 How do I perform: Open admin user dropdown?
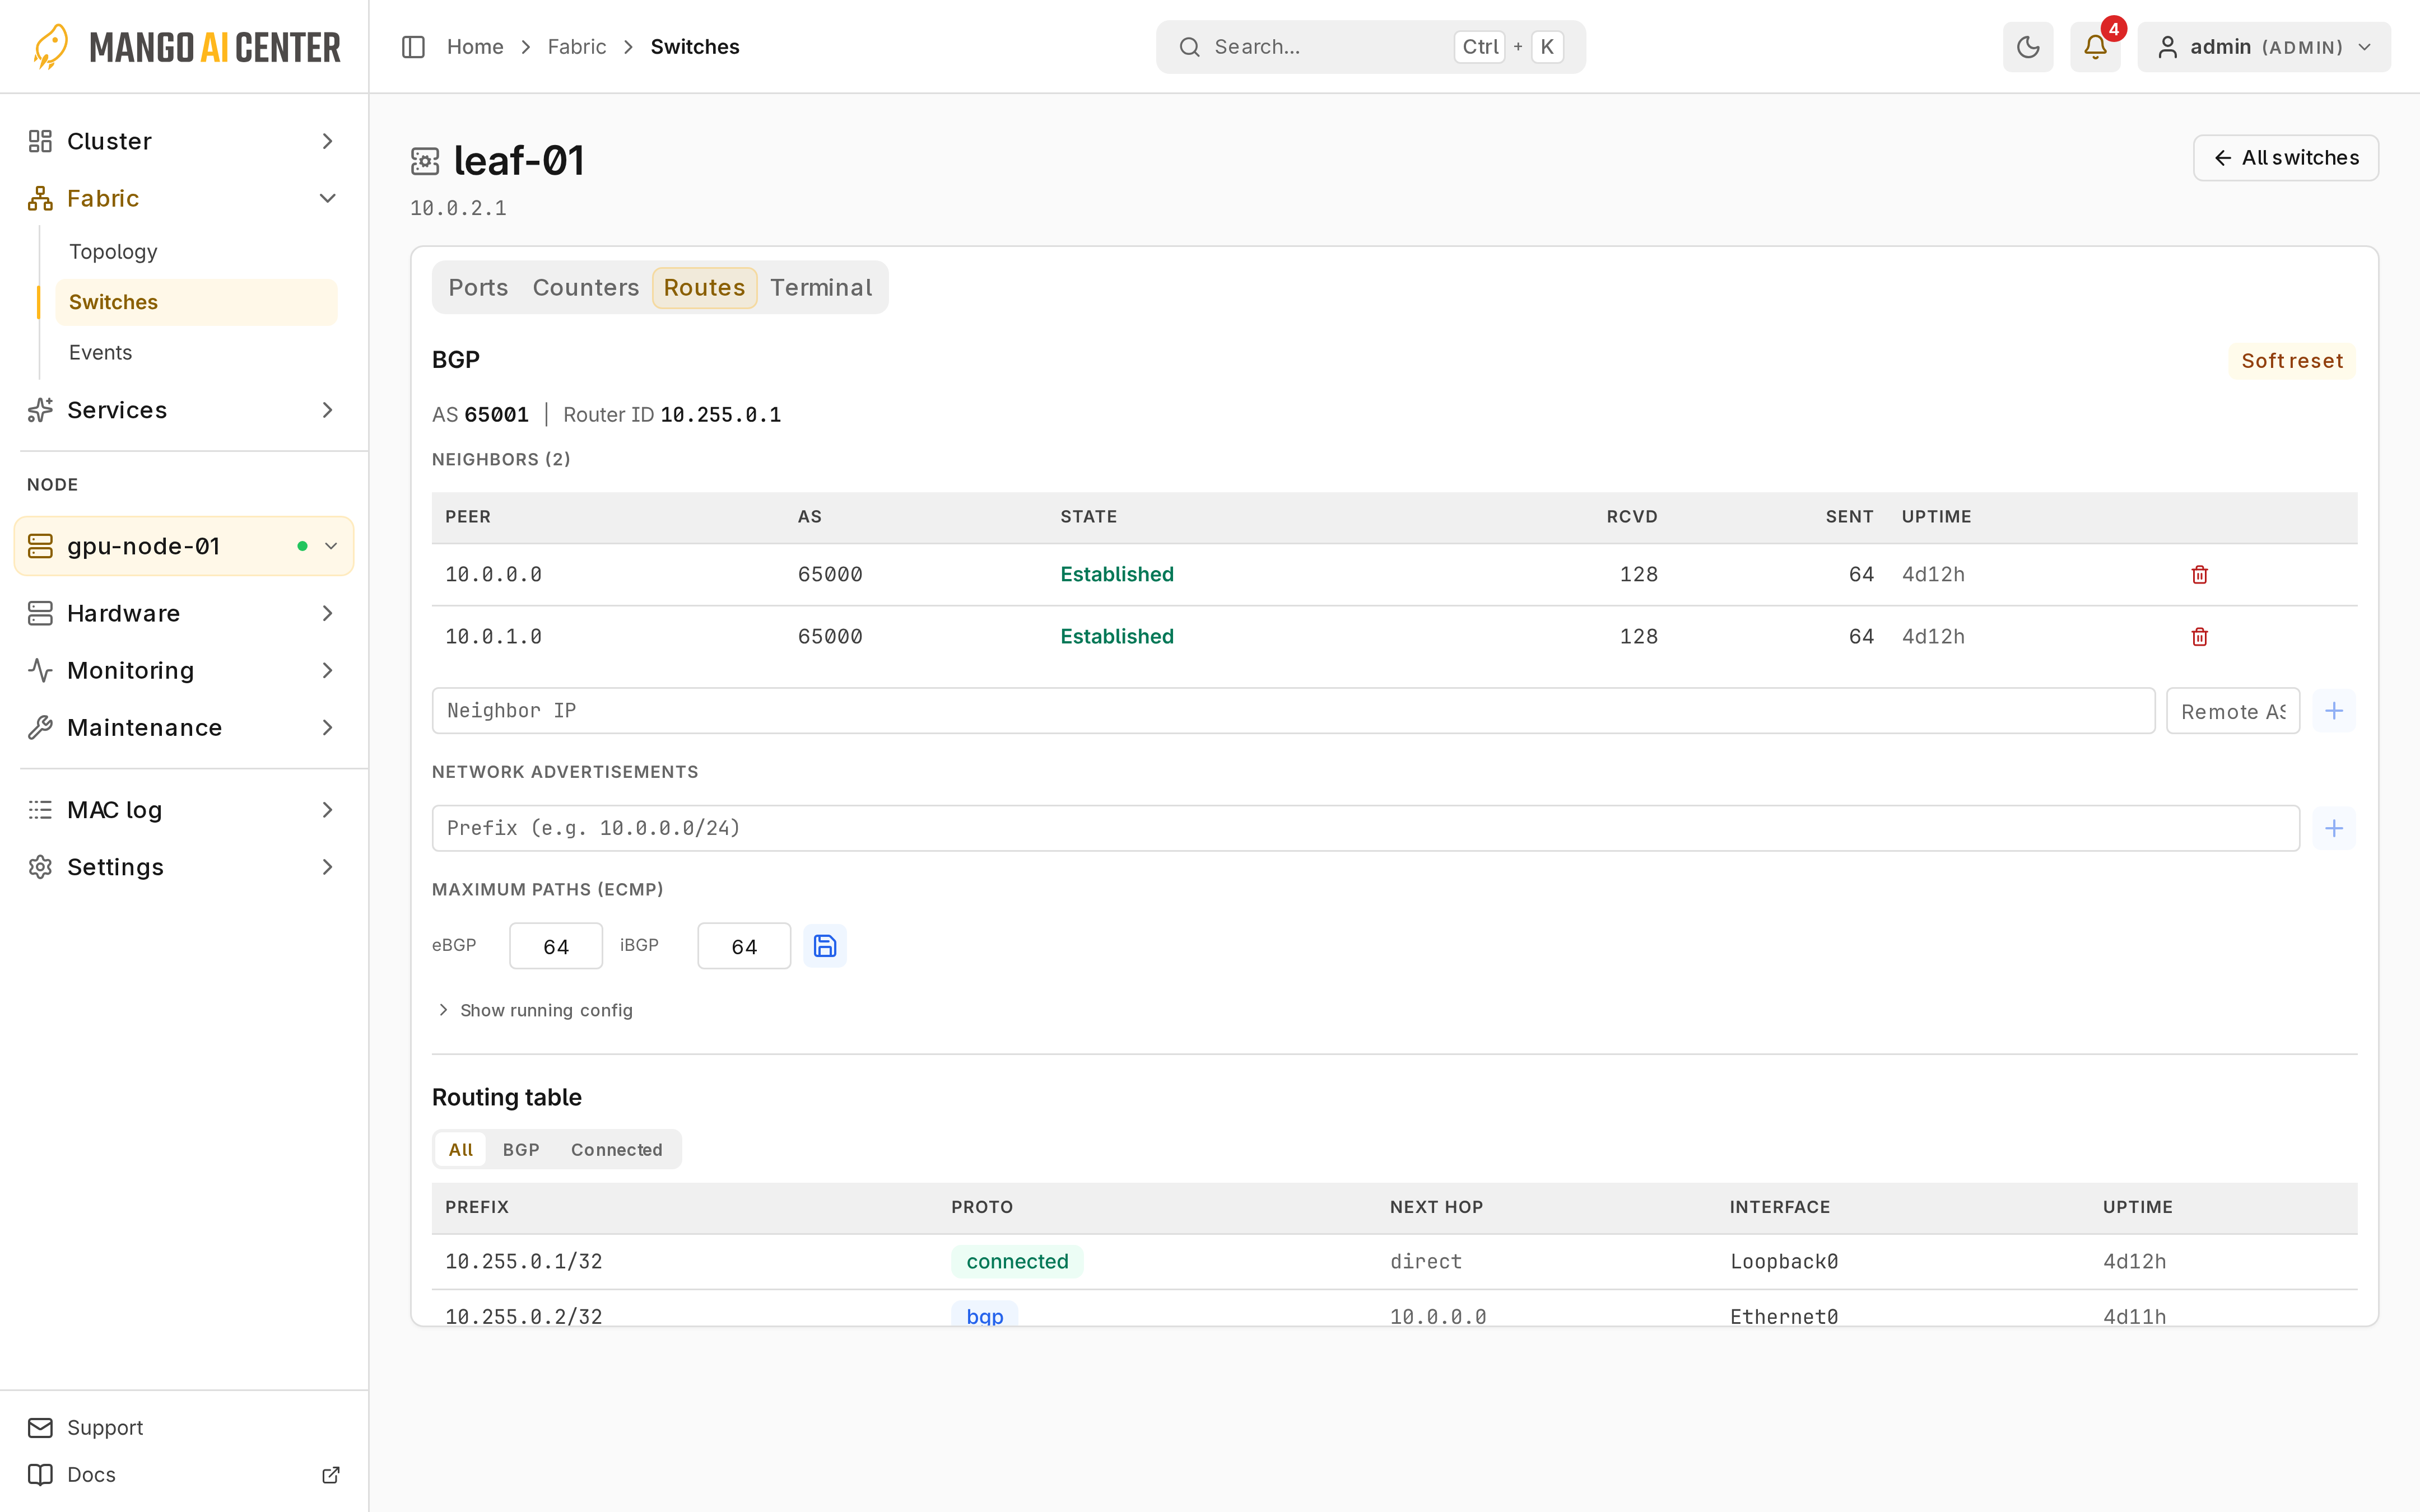click(x=2264, y=47)
